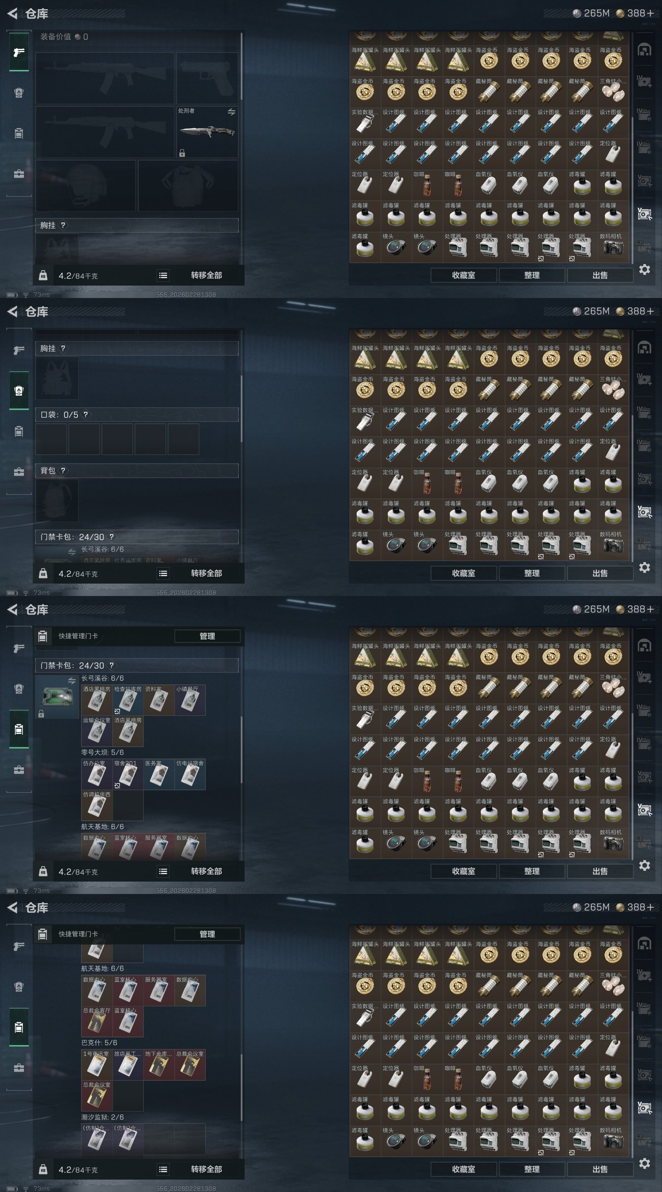Click the 潮汐监狱: 2/6 section header
This screenshot has width=662, height=1192.
tap(103, 1117)
